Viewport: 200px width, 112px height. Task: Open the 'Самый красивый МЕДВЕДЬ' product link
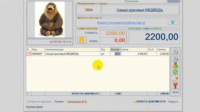point(140,10)
